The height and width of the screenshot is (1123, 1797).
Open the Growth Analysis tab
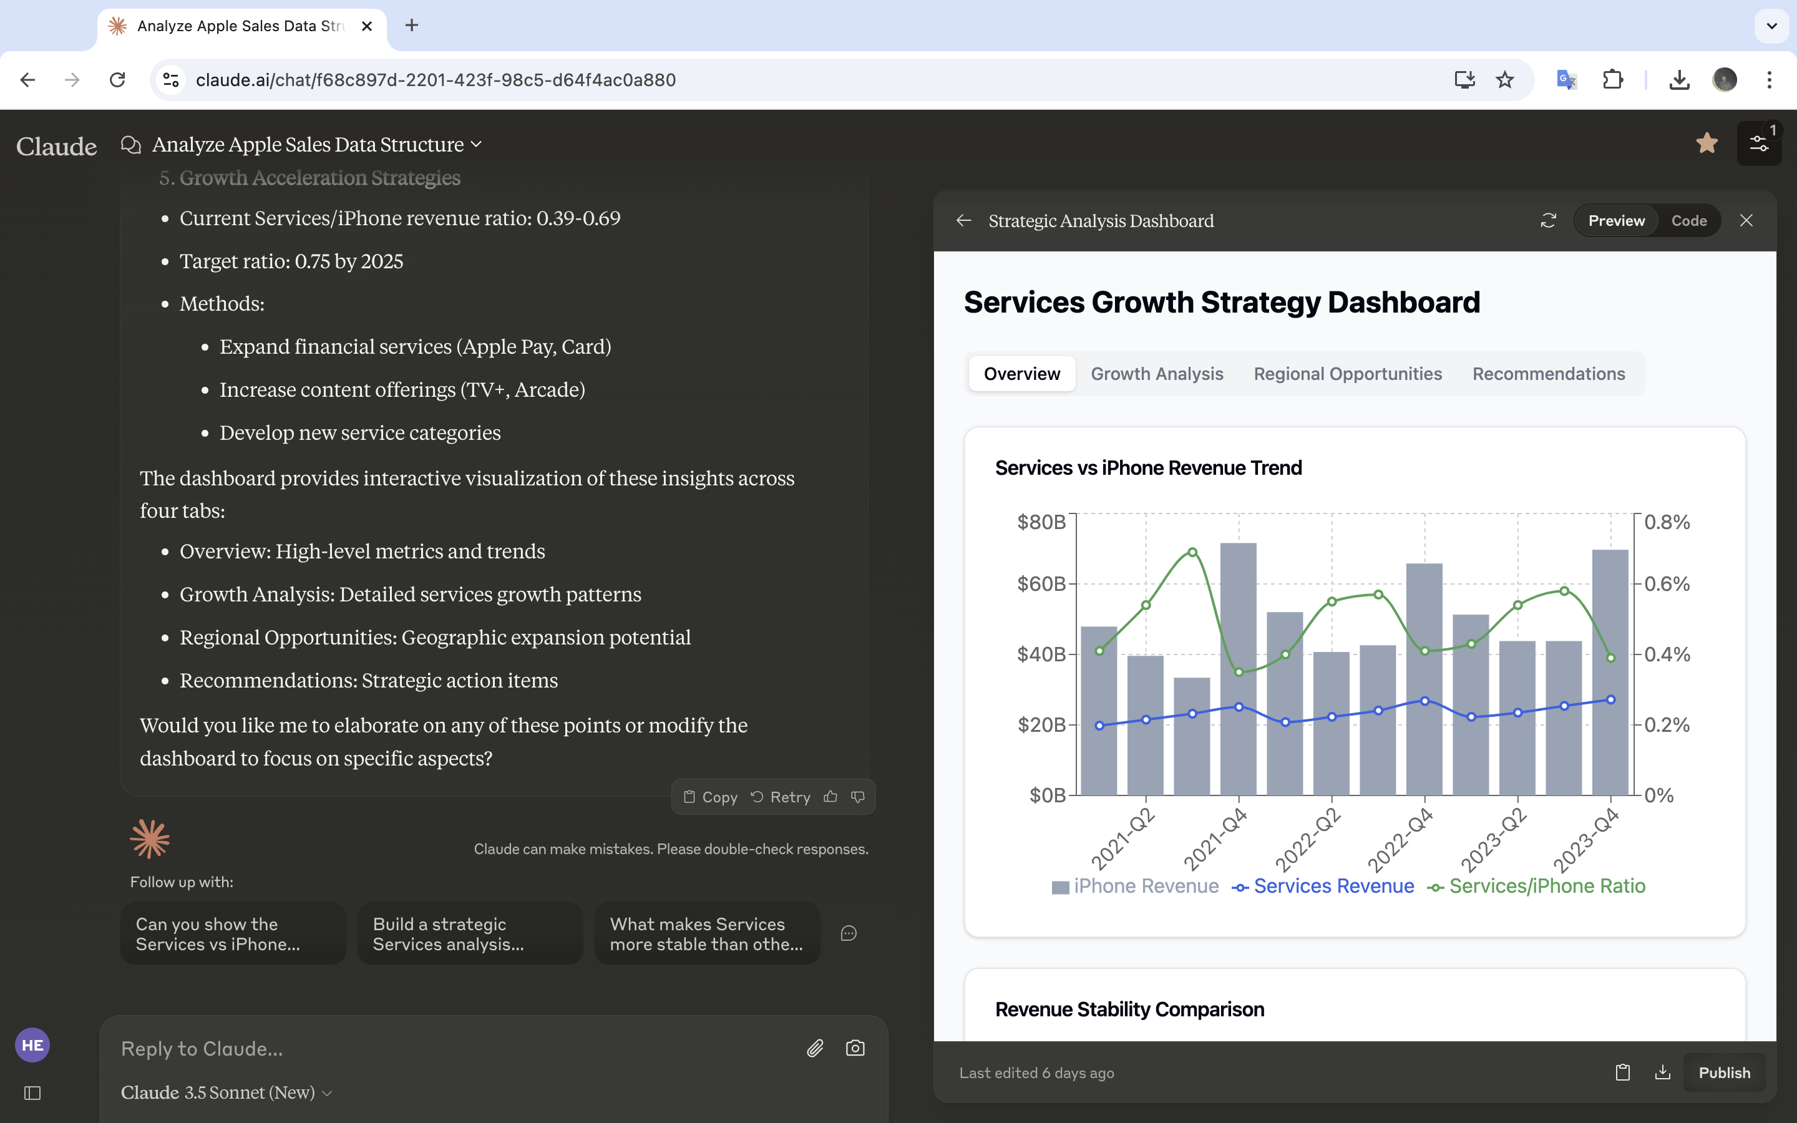pos(1156,374)
